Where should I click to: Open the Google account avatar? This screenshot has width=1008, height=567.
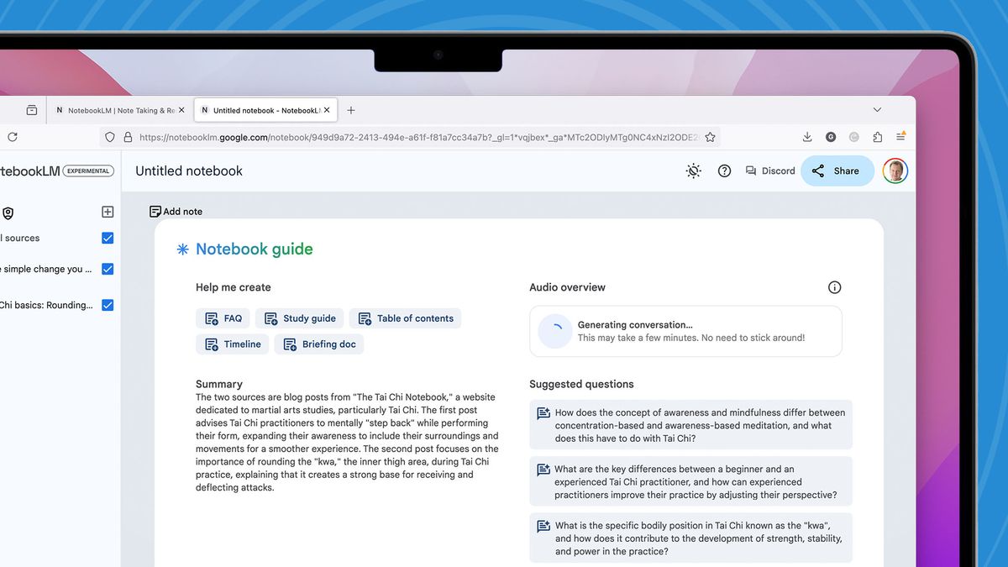coord(895,171)
